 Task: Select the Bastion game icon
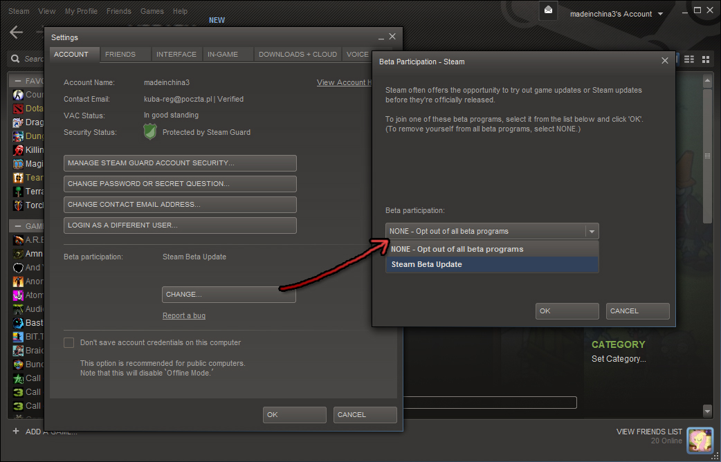click(18, 323)
